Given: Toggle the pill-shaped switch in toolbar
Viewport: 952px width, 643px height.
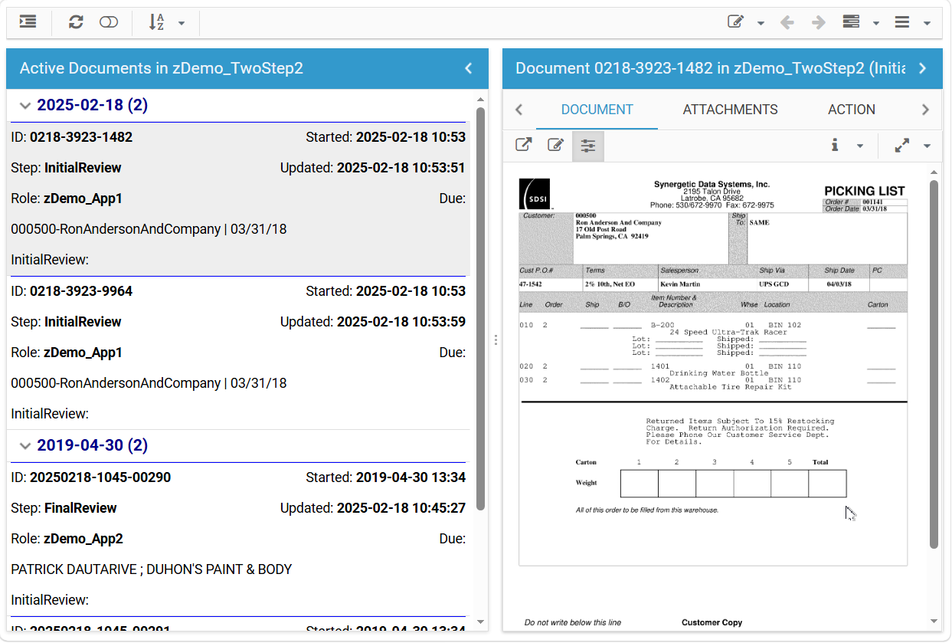Looking at the screenshot, I should [109, 22].
